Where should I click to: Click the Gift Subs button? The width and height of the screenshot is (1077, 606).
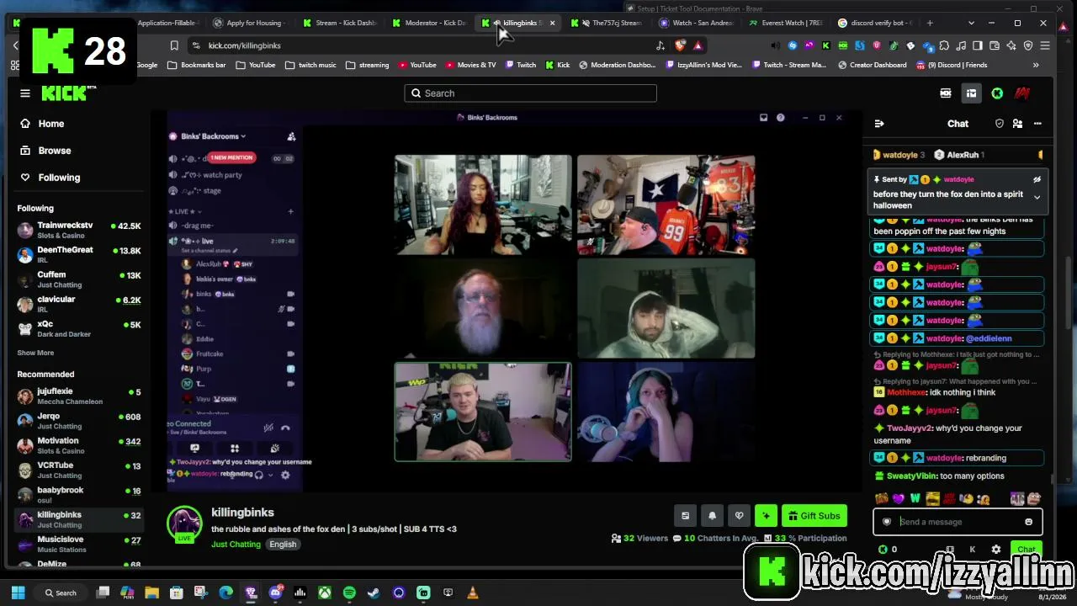[814, 516]
